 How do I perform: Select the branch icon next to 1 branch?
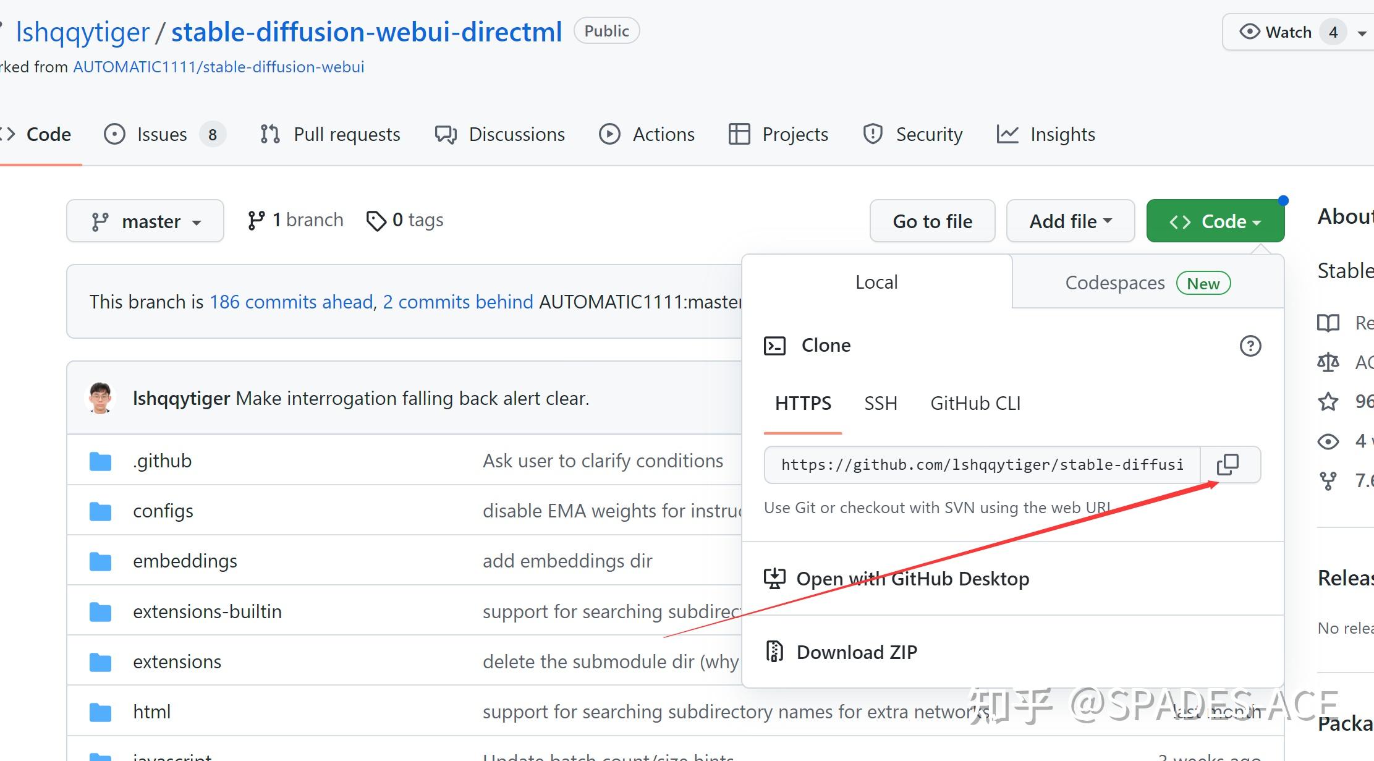coord(257,219)
